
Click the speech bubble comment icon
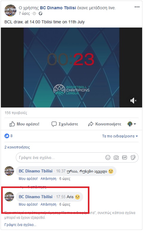[x=54, y=124]
